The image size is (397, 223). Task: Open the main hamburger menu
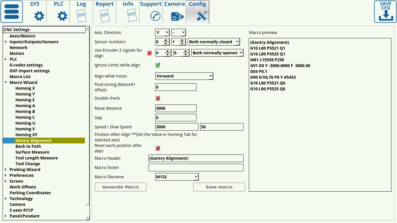tap(12, 12)
